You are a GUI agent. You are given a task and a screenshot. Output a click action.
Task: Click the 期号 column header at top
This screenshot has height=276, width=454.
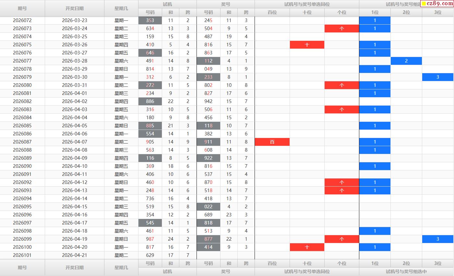click(x=22, y=8)
